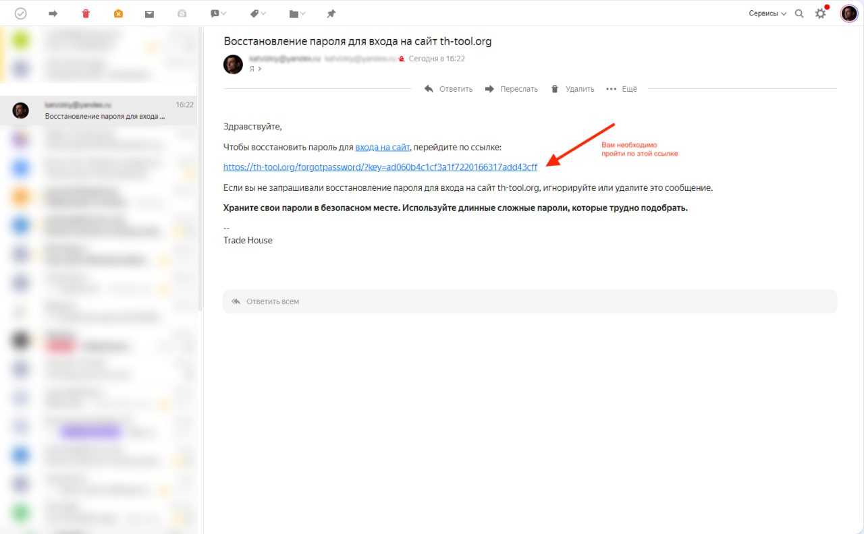Click the Ответить всем reply field
864x534 pixels.
[530, 301]
